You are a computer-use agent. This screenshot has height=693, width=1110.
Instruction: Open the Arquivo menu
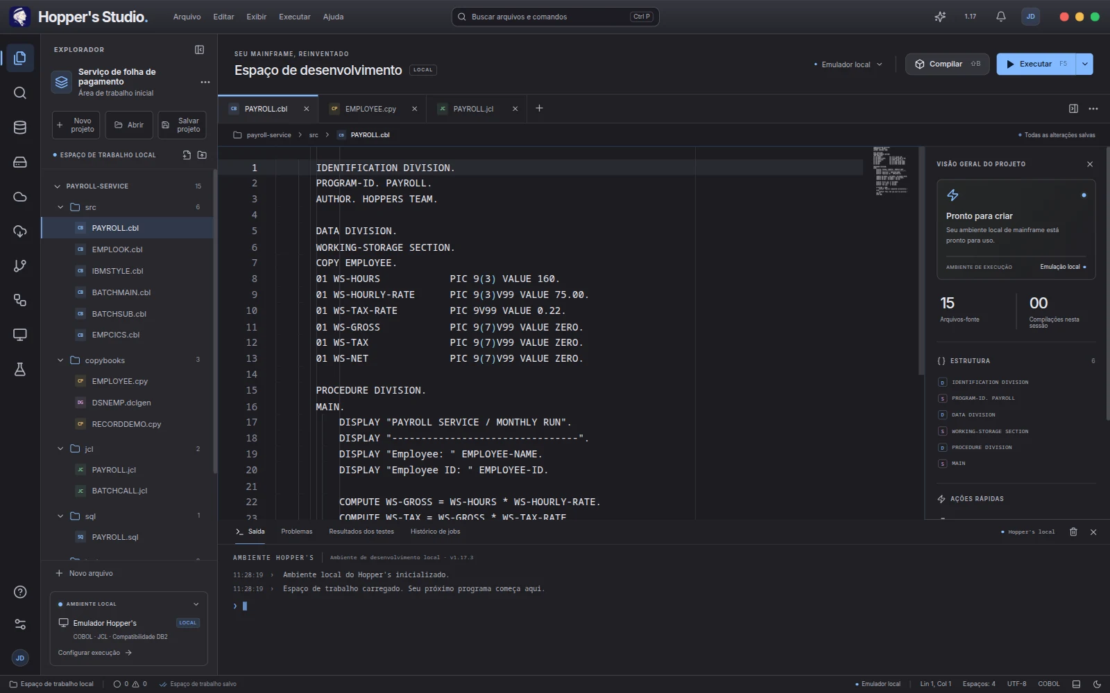[x=187, y=17]
